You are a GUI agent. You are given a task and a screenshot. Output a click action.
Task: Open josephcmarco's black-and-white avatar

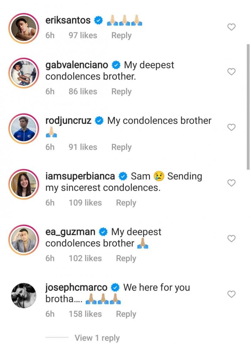[x=24, y=296]
